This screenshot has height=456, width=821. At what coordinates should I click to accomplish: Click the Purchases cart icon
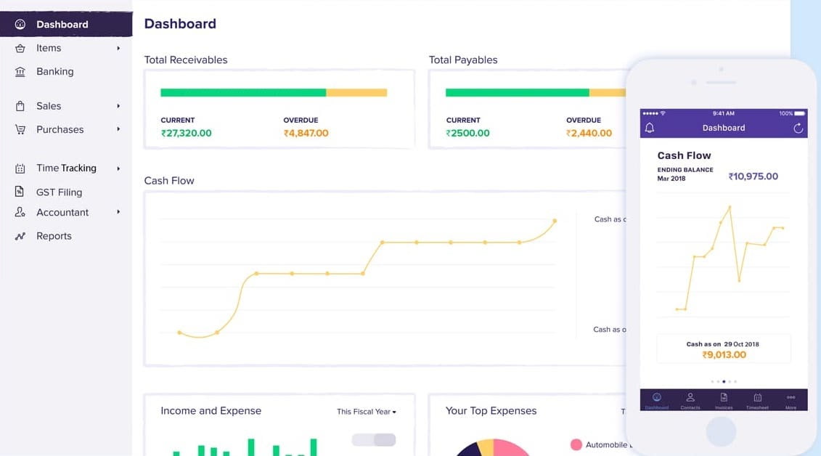click(20, 129)
